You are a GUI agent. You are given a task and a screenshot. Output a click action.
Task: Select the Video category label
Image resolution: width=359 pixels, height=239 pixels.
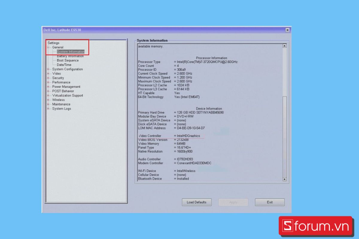(x=57, y=73)
